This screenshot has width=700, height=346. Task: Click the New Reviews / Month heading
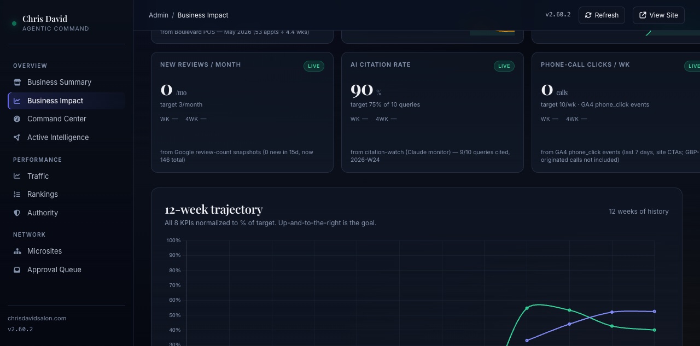pos(200,64)
